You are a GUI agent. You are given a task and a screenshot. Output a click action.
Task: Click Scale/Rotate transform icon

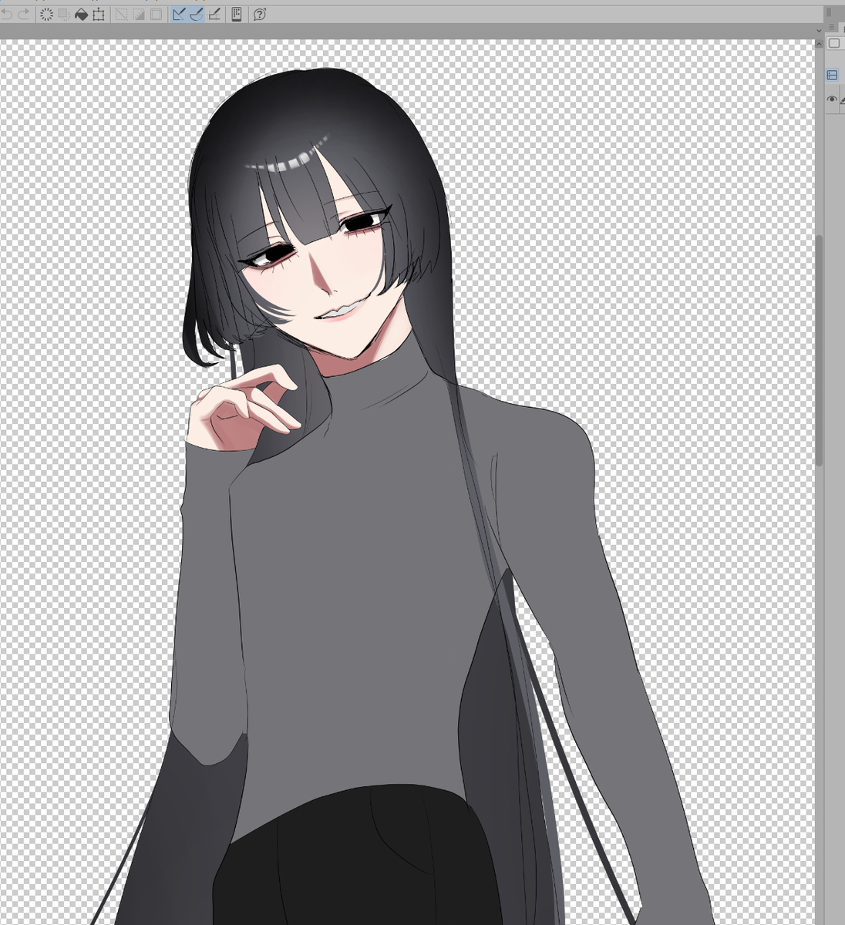click(99, 15)
